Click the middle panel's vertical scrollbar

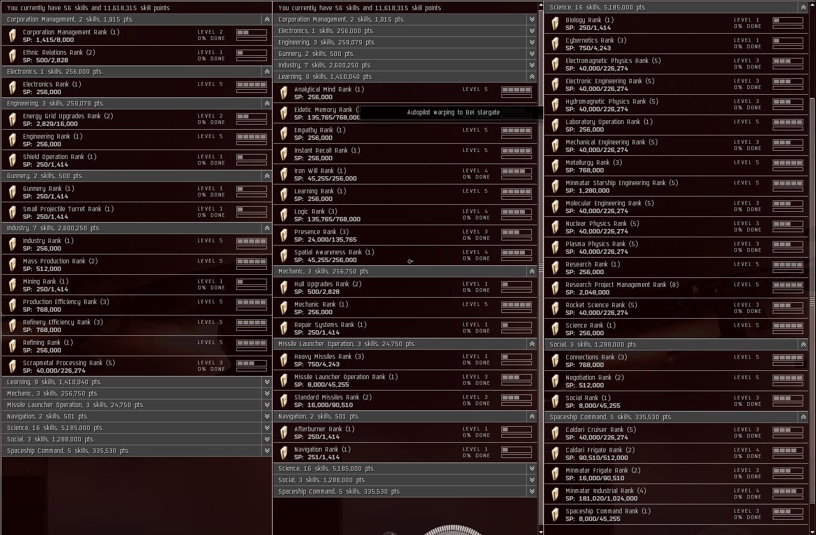tap(541, 267)
